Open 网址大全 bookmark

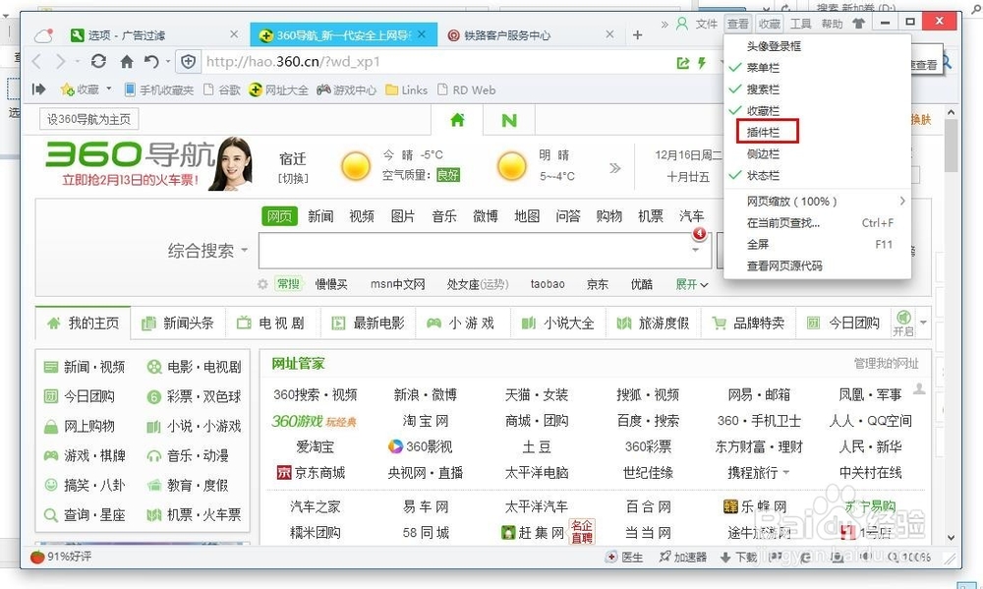click(x=278, y=89)
